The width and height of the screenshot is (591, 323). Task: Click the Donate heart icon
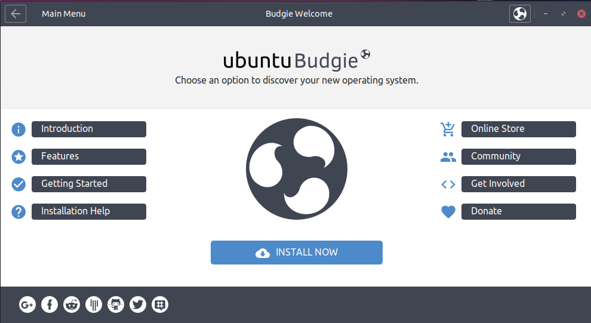pos(448,212)
